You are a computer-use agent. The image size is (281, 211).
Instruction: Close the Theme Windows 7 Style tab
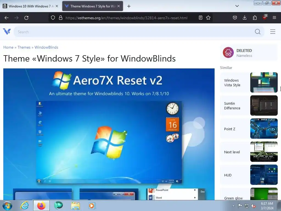(119, 6)
